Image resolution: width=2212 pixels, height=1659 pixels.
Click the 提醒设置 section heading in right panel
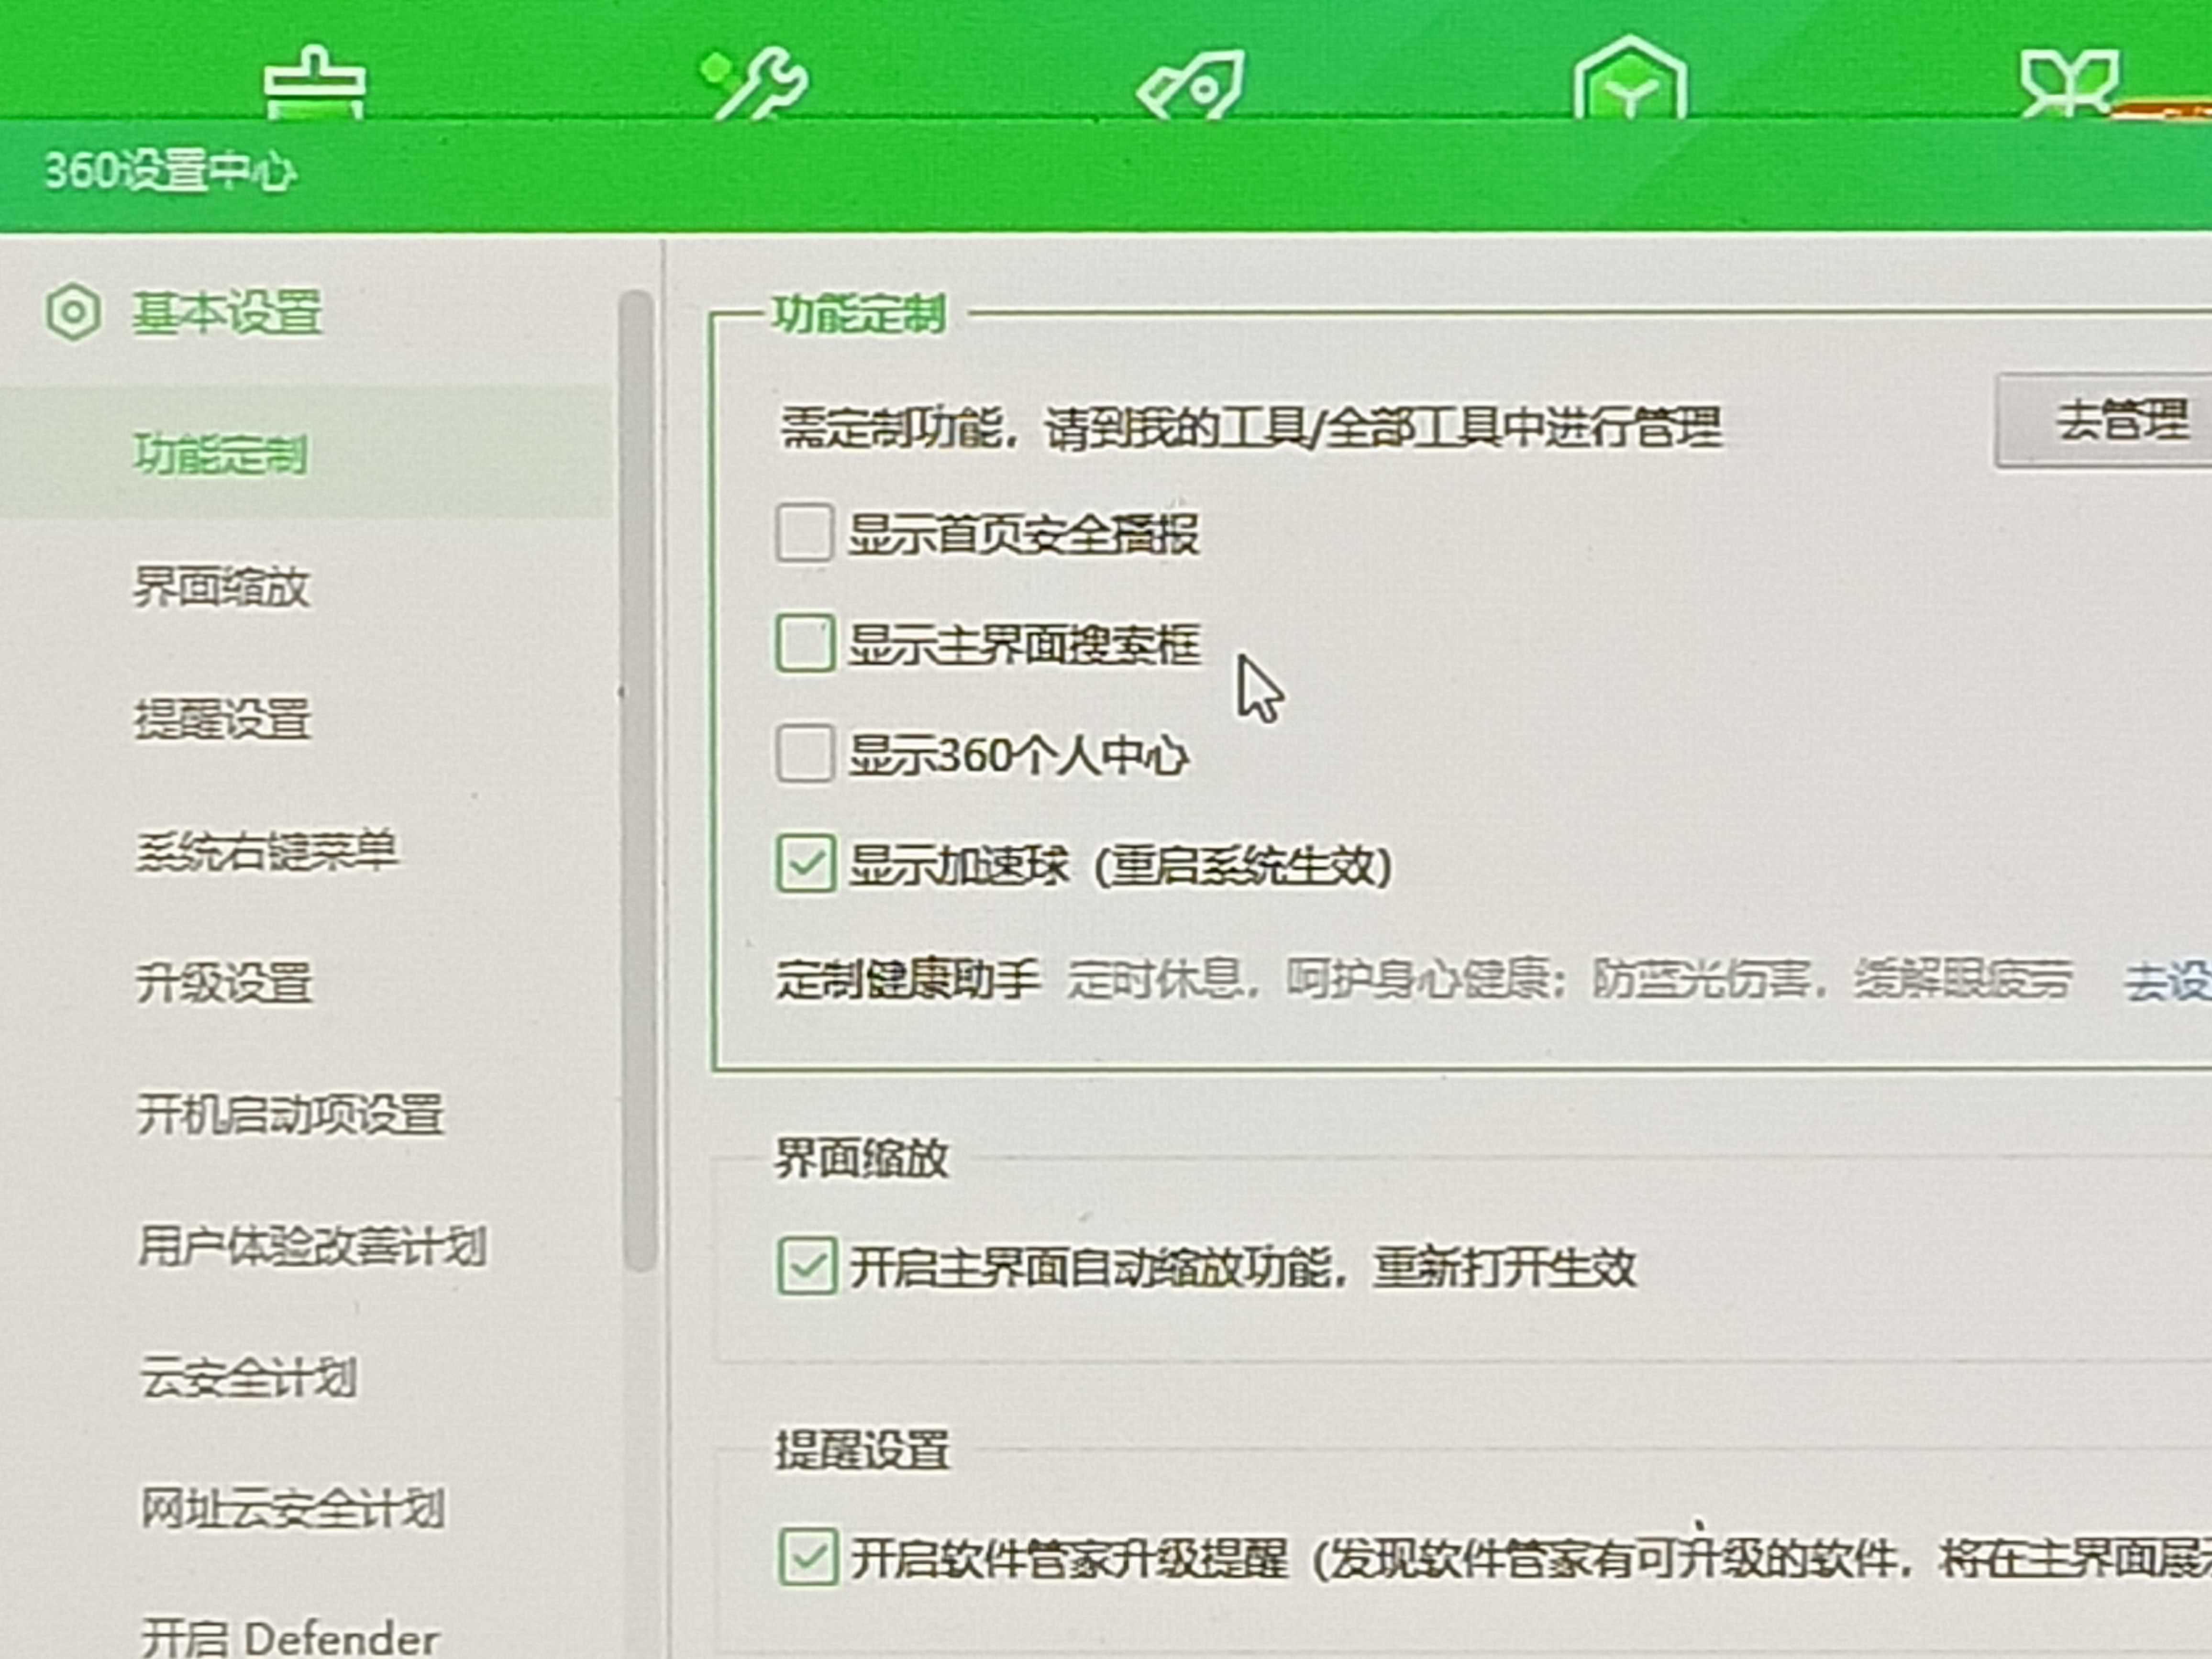[862, 1450]
